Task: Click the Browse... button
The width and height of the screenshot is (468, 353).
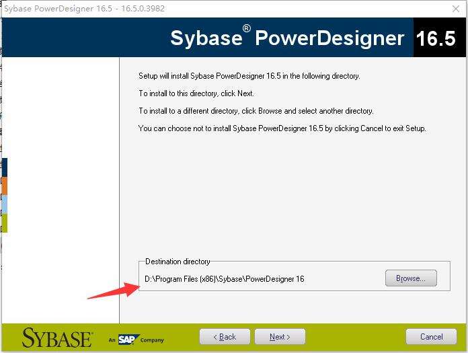Action: tap(411, 278)
